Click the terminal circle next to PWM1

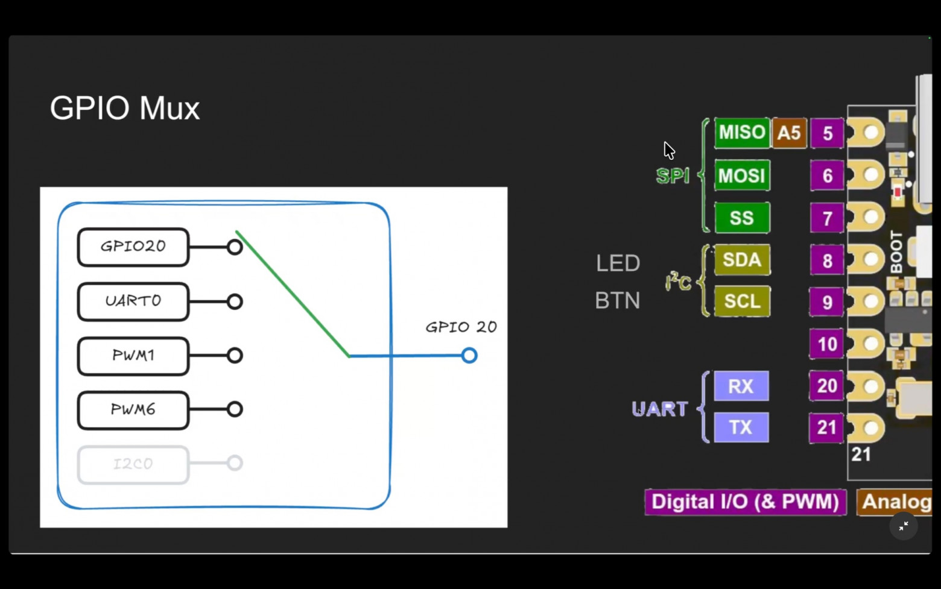(x=235, y=356)
